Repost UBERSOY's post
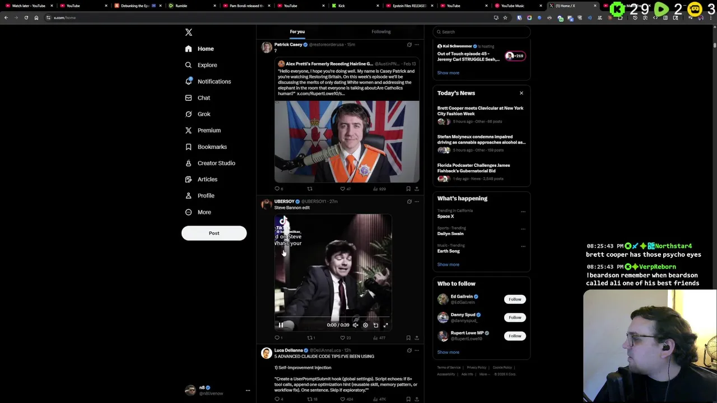The width and height of the screenshot is (717, 403). tap(311, 338)
